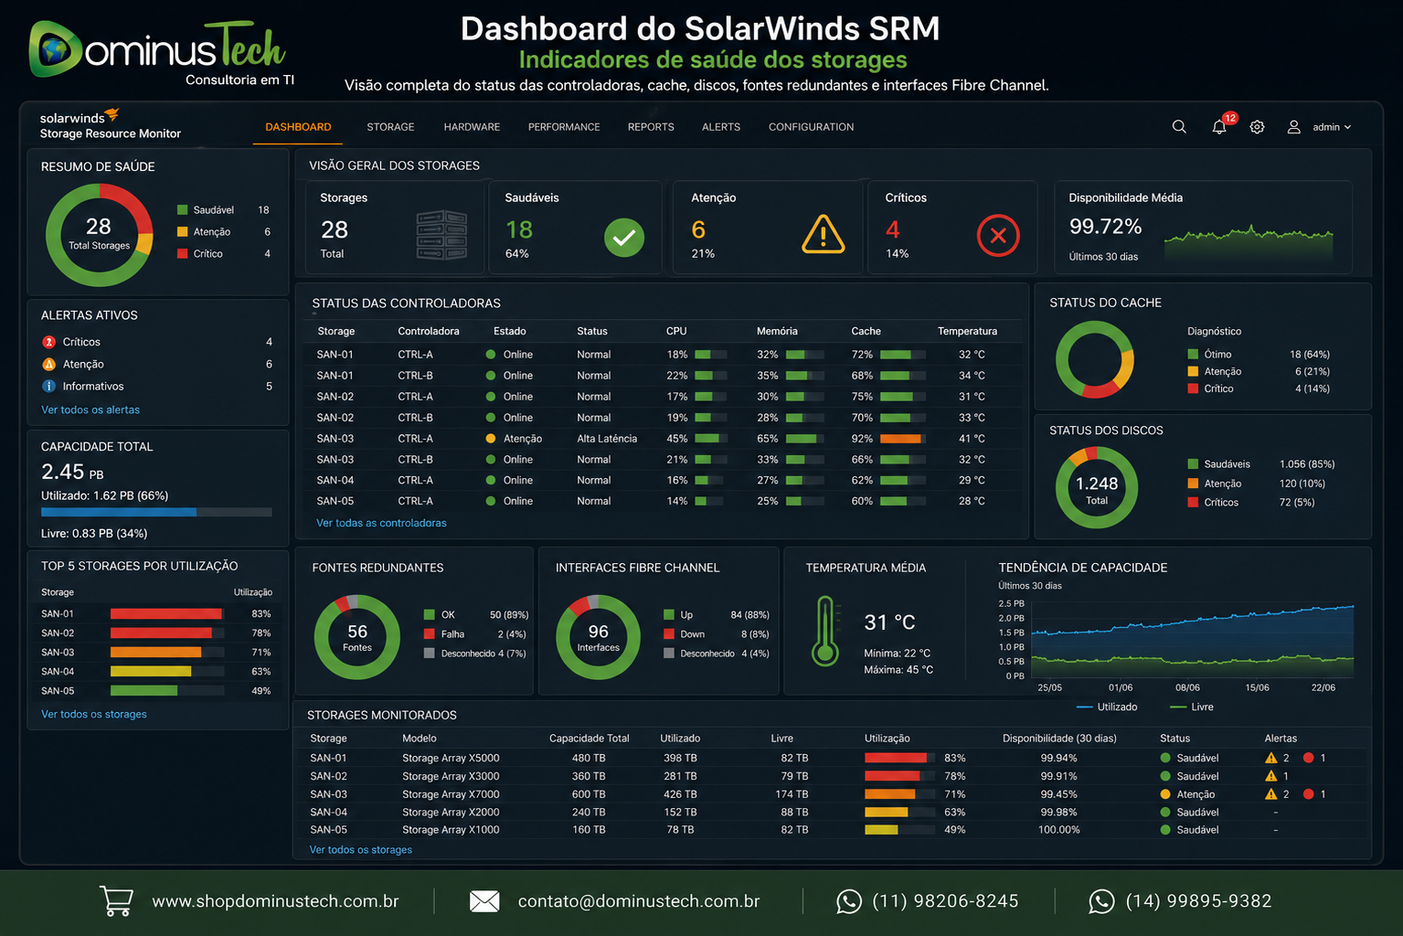Viewport: 1403px width, 936px height.
Task: Click red Crítico legend swatch in Status do Cache
Action: pyautogui.click(x=1193, y=388)
